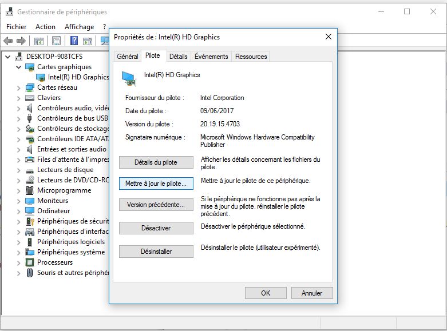Click the Forward arrow toolbar icon
Screen dimensions: 447x331
pyautogui.click(x=21, y=41)
